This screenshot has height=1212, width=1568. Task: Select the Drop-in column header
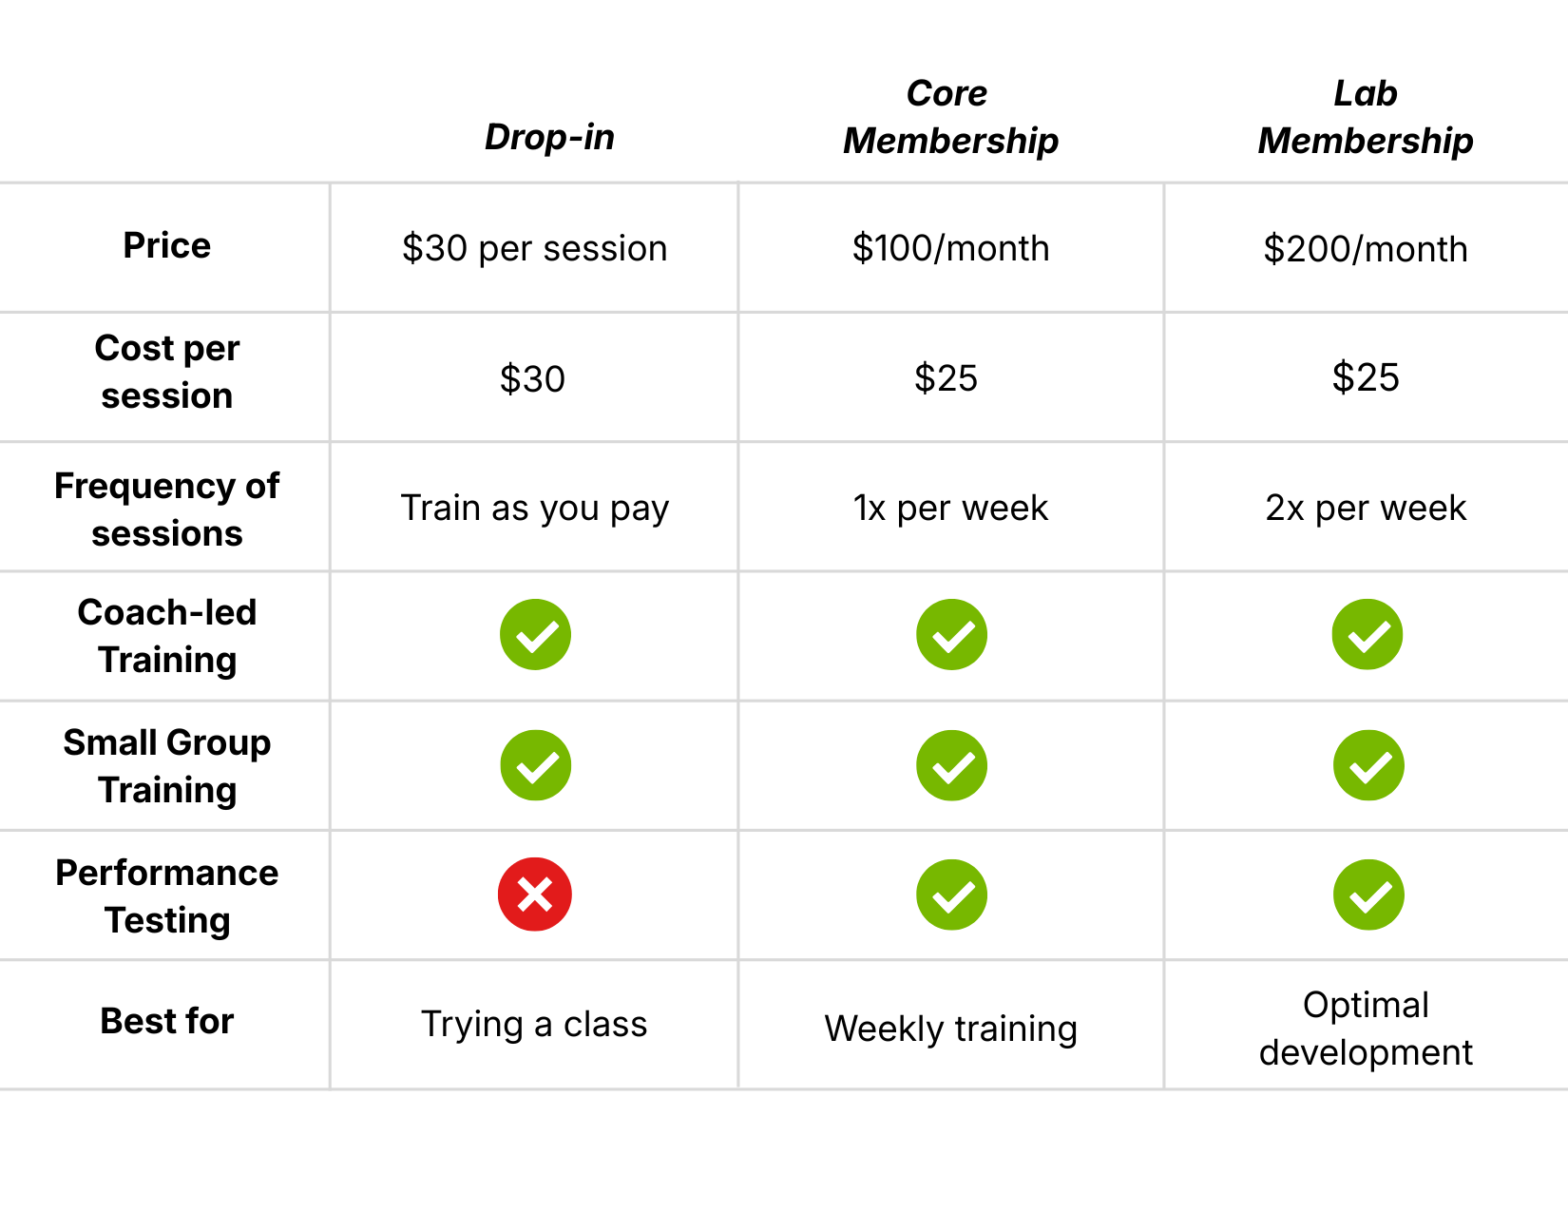549,138
